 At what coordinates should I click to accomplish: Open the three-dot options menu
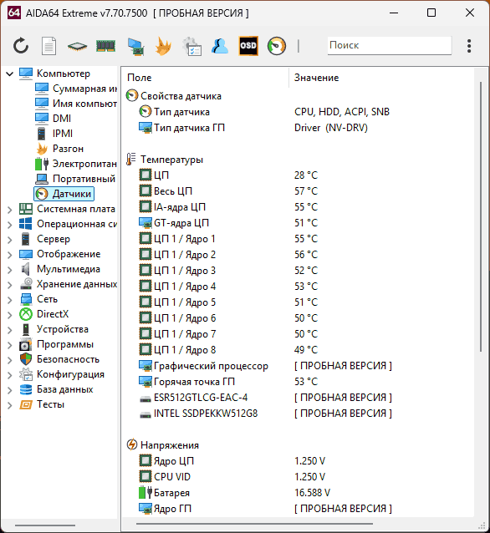click(x=469, y=46)
